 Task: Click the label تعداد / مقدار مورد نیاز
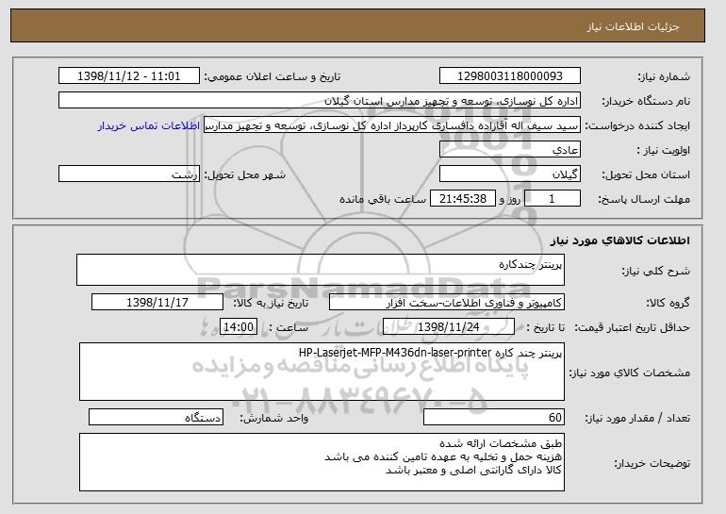tap(637, 418)
